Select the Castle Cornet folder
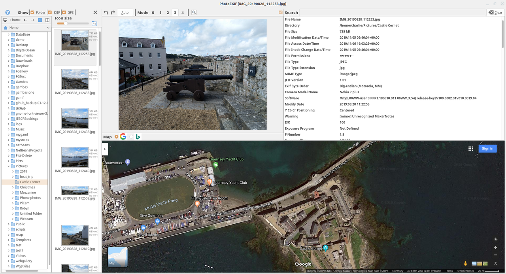Screen dimensions: 506x274 click(x=30, y=182)
